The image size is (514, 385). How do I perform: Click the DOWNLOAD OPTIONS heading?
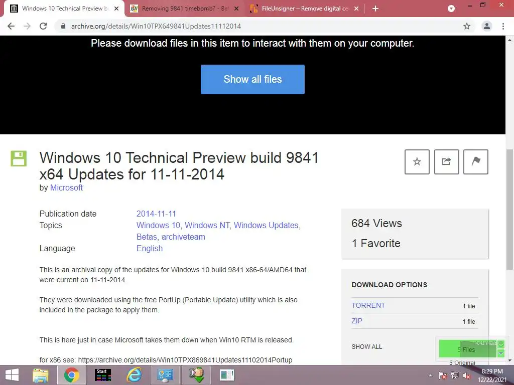point(389,285)
